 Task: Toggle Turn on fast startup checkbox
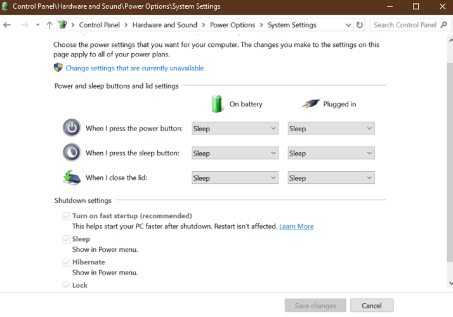66,216
